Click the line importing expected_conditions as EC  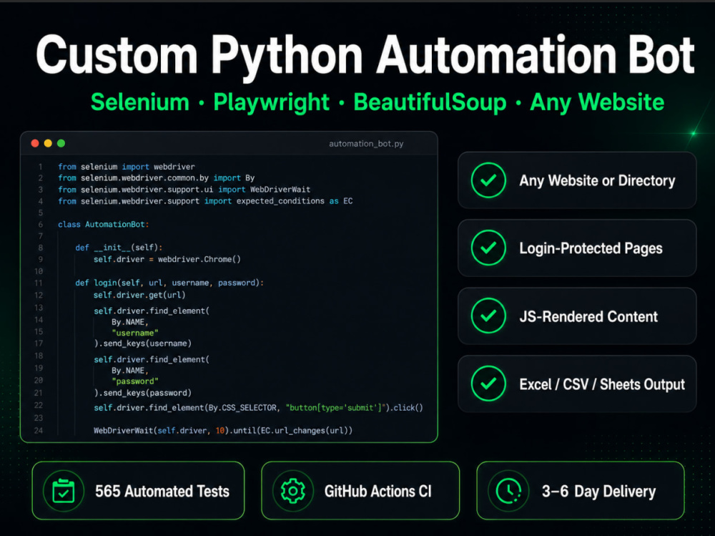[205, 201]
